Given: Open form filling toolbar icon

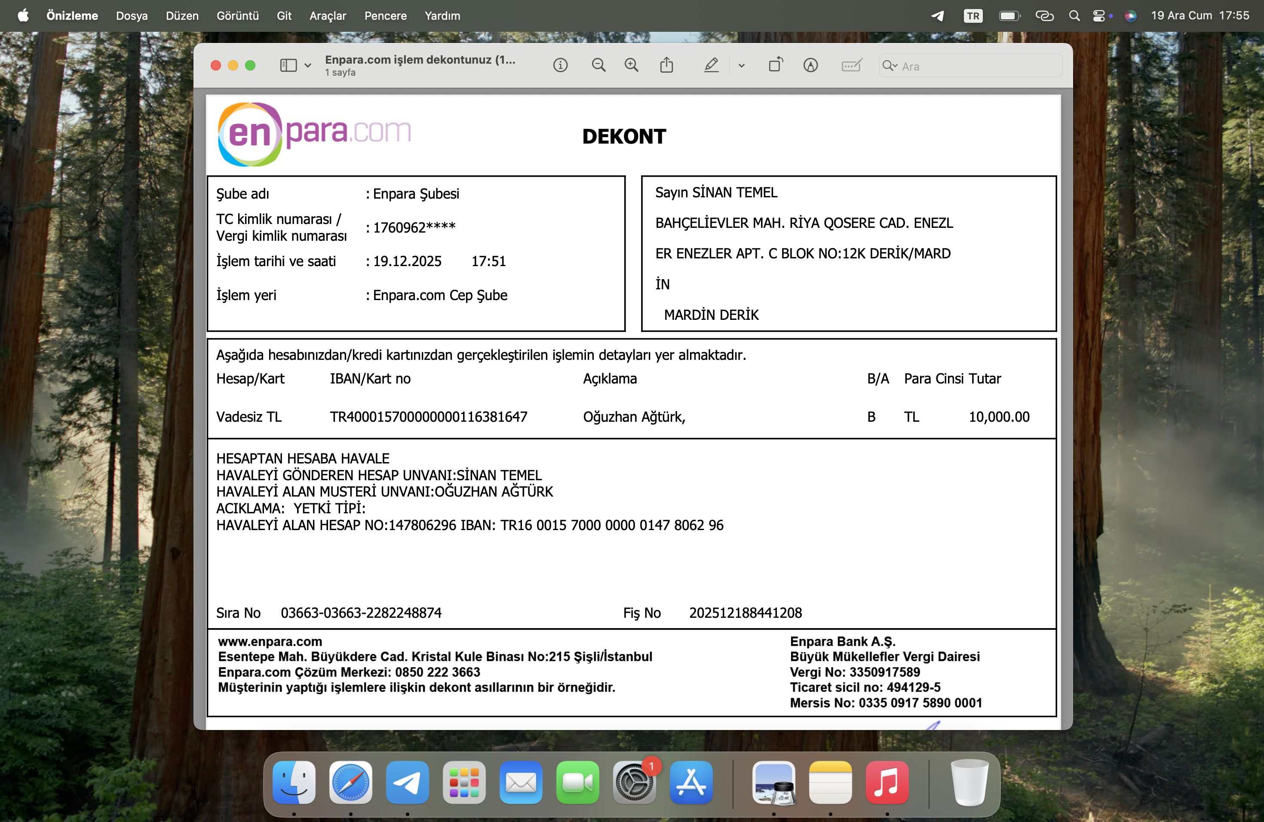Looking at the screenshot, I should (852, 65).
